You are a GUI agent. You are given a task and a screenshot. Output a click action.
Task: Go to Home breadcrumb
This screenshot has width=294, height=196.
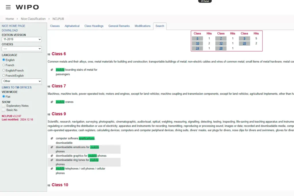[10, 19]
